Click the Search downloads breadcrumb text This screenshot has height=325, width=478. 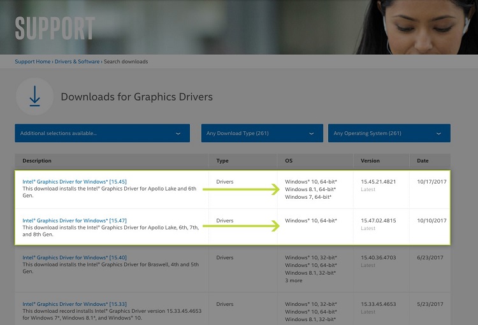[126, 62]
